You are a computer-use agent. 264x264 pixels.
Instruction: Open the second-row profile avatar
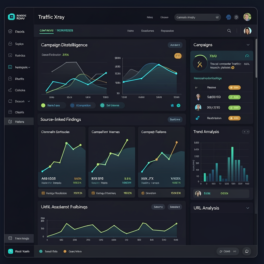point(247,31)
